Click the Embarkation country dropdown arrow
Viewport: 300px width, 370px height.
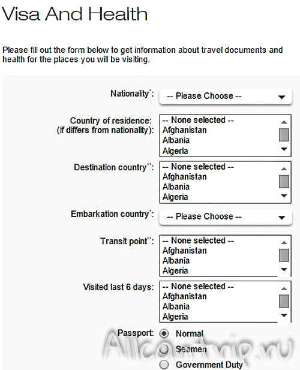click(281, 217)
